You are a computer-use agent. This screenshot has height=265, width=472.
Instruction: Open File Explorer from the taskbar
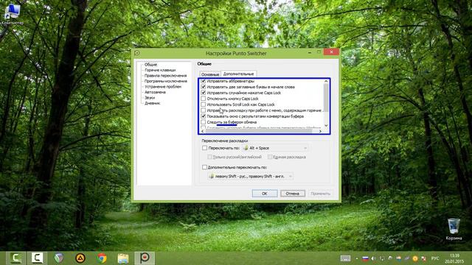coord(123,258)
